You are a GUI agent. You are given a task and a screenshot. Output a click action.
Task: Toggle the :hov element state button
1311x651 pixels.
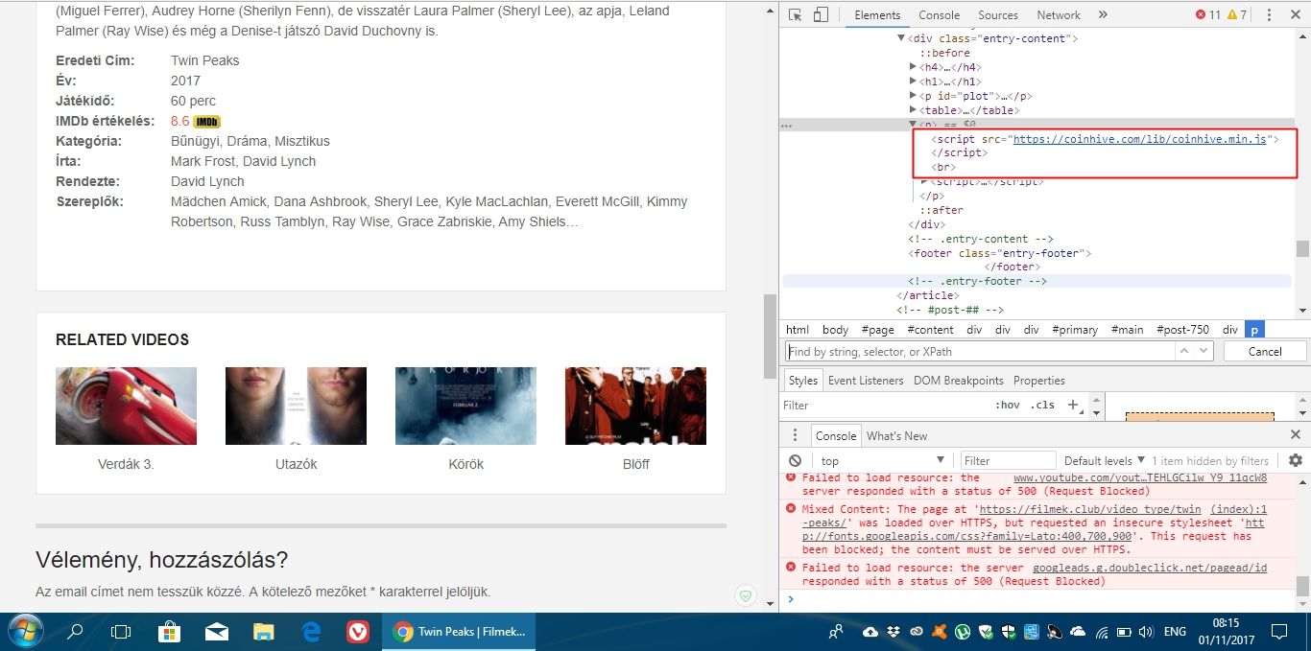tap(1008, 406)
